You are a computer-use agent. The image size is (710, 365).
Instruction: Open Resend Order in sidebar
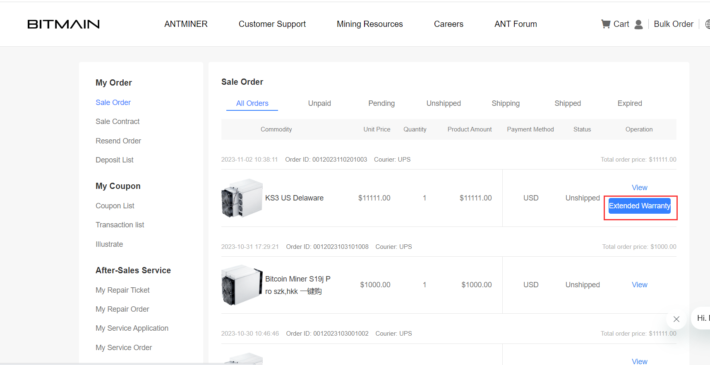pyautogui.click(x=118, y=141)
